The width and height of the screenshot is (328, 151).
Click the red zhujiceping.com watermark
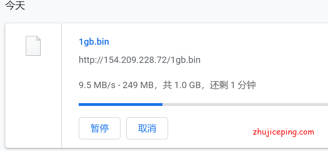pyautogui.click(x=284, y=132)
